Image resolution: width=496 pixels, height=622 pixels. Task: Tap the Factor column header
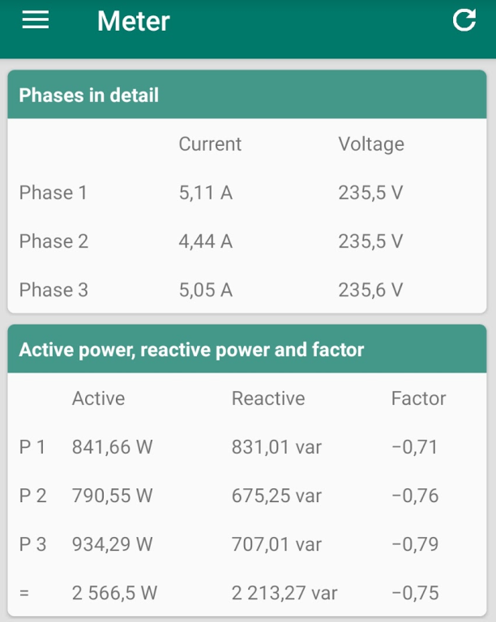418,398
